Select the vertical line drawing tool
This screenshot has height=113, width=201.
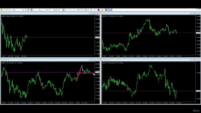(69, 10)
